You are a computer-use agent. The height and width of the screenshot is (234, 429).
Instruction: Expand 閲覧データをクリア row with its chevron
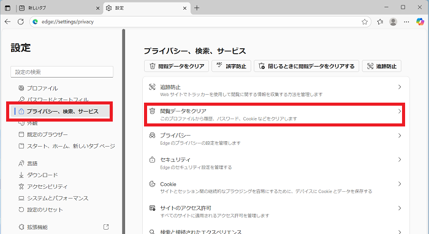[x=400, y=111]
